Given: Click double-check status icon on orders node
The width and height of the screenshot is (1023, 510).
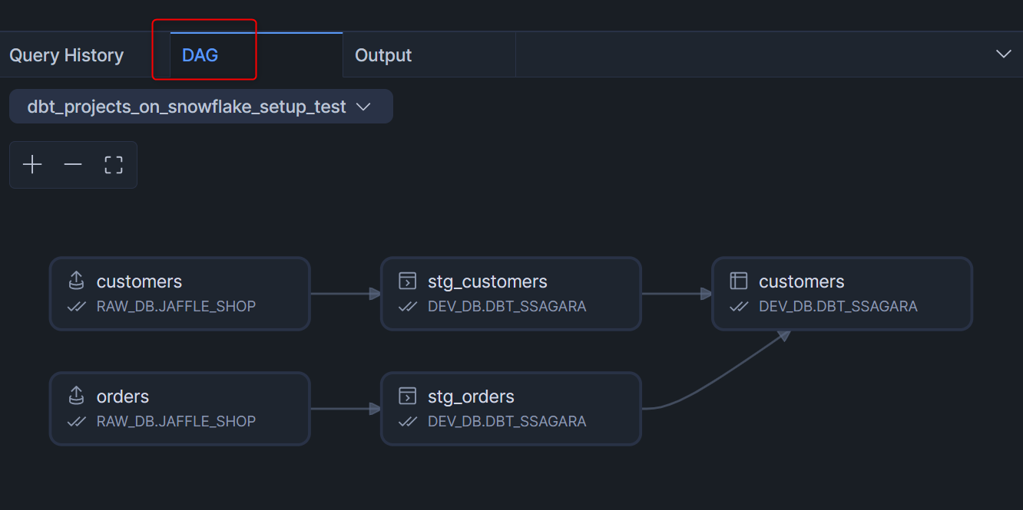Looking at the screenshot, I should [76, 421].
